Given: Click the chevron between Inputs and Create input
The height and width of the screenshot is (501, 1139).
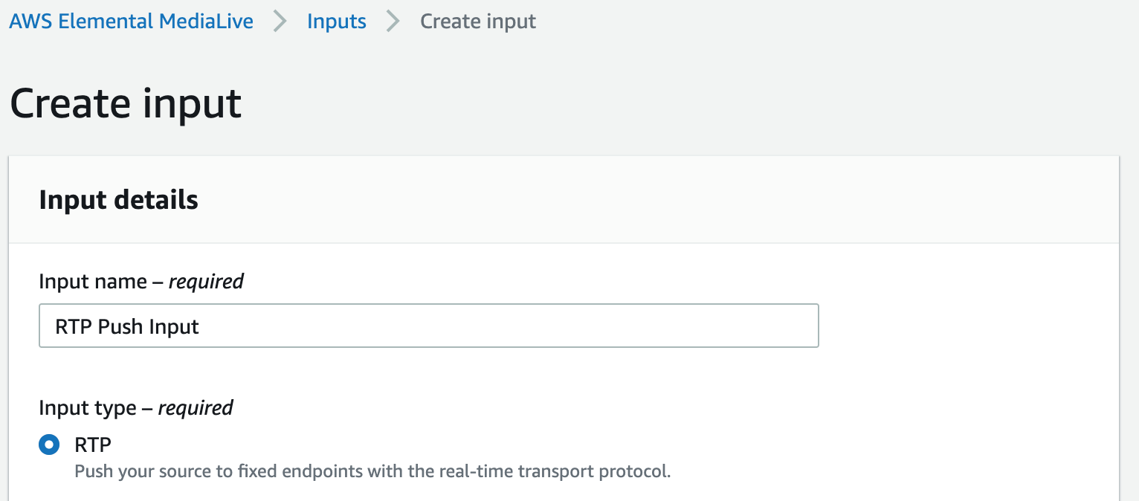Looking at the screenshot, I should click(392, 21).
